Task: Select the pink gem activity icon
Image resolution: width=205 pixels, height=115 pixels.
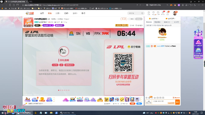Action: pos(66,99)
